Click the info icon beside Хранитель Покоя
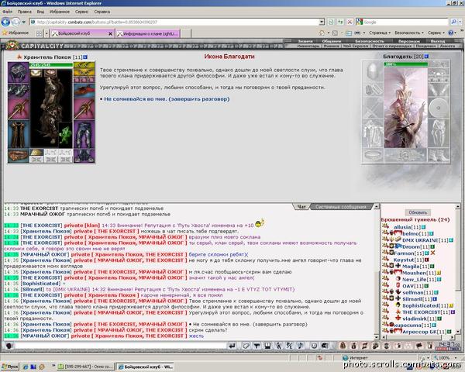The height and width of the screenshot is (372, 465). 85,57
